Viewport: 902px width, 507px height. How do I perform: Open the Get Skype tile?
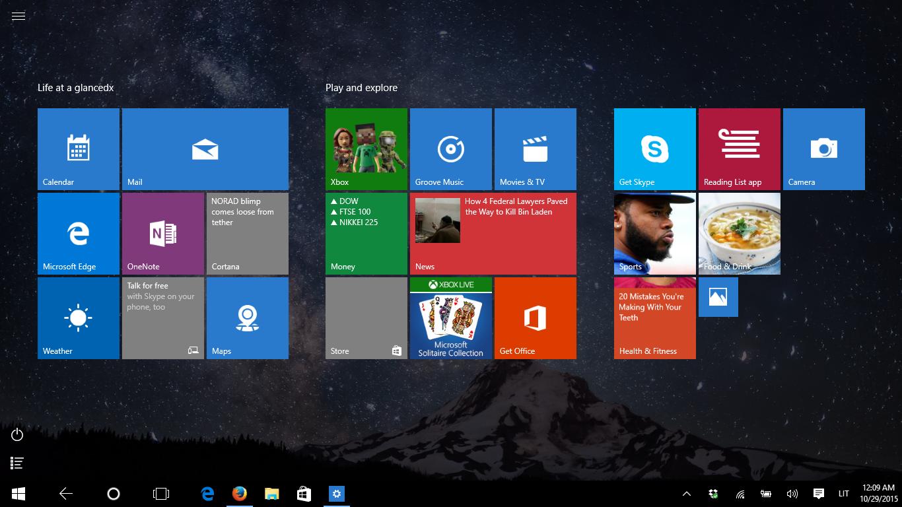pyautogui.click(x=655, y=149)
